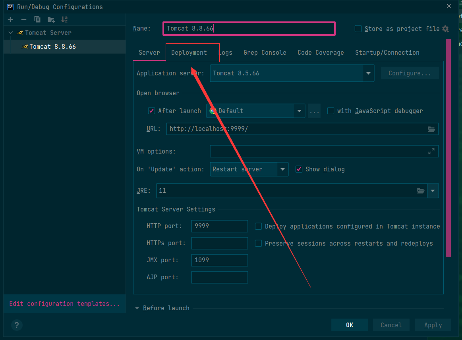Click the Name input field

coord(249,29)
